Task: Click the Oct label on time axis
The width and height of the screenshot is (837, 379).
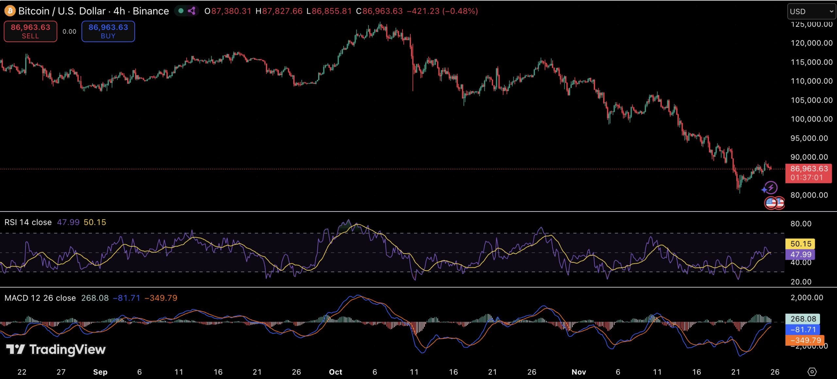Action: click(335, 372)
